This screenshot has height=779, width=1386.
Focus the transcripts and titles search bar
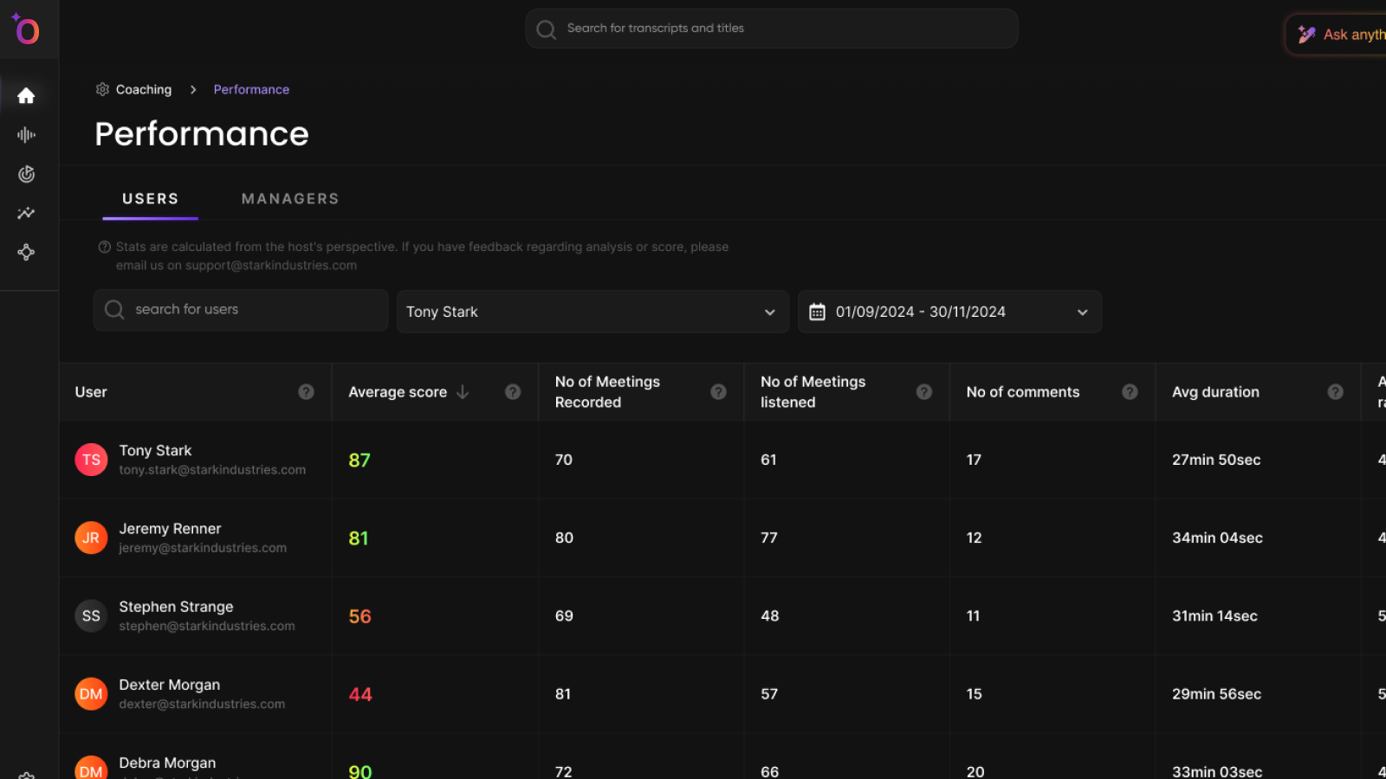pyautogui.click(x=771, y=29)
